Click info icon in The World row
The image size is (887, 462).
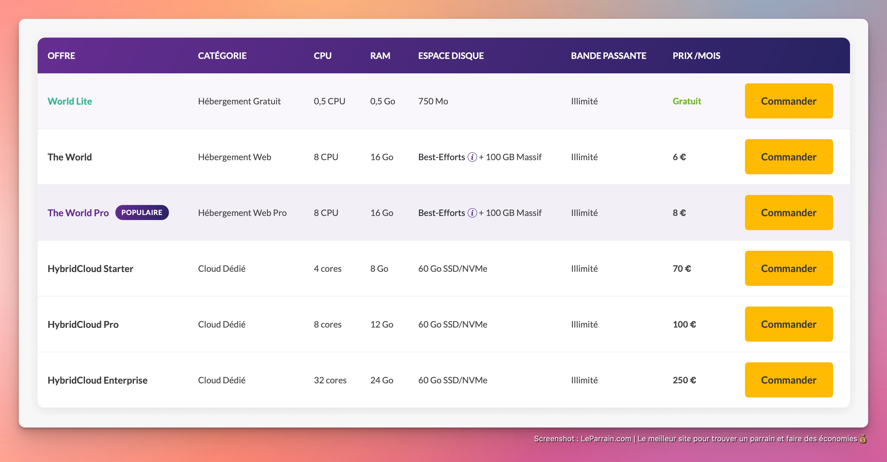point(472,157)
